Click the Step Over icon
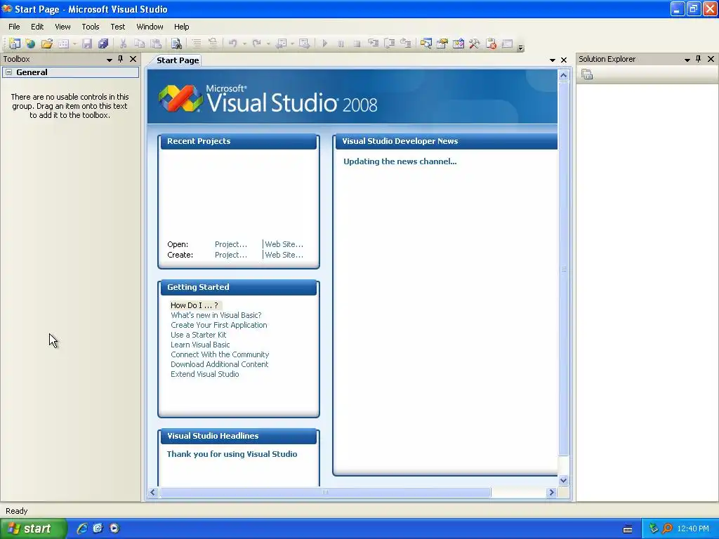Viewport: 719px width, 539px height. 389,44
